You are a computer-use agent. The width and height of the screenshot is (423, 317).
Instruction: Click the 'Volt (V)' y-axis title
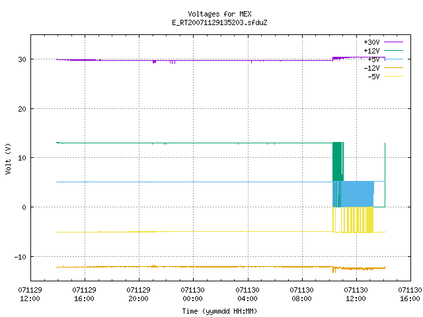pyautogui.click(x=8, y=158)
